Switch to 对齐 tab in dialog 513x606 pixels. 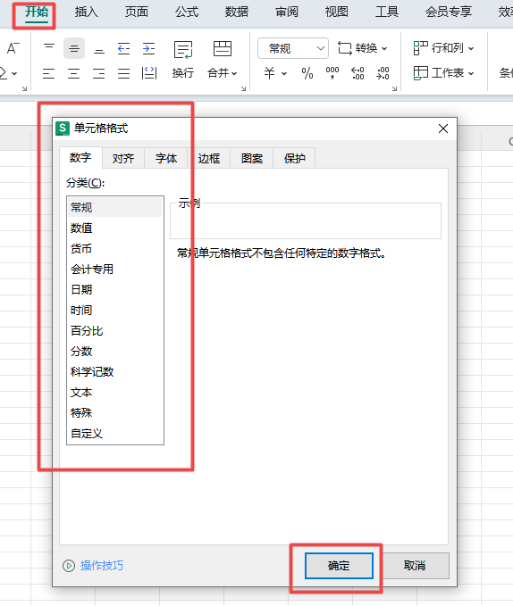tap(123, 159)
